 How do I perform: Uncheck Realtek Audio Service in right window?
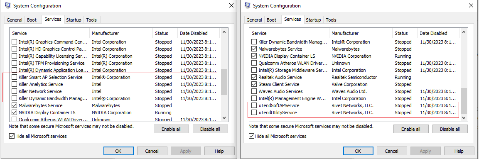254,77
